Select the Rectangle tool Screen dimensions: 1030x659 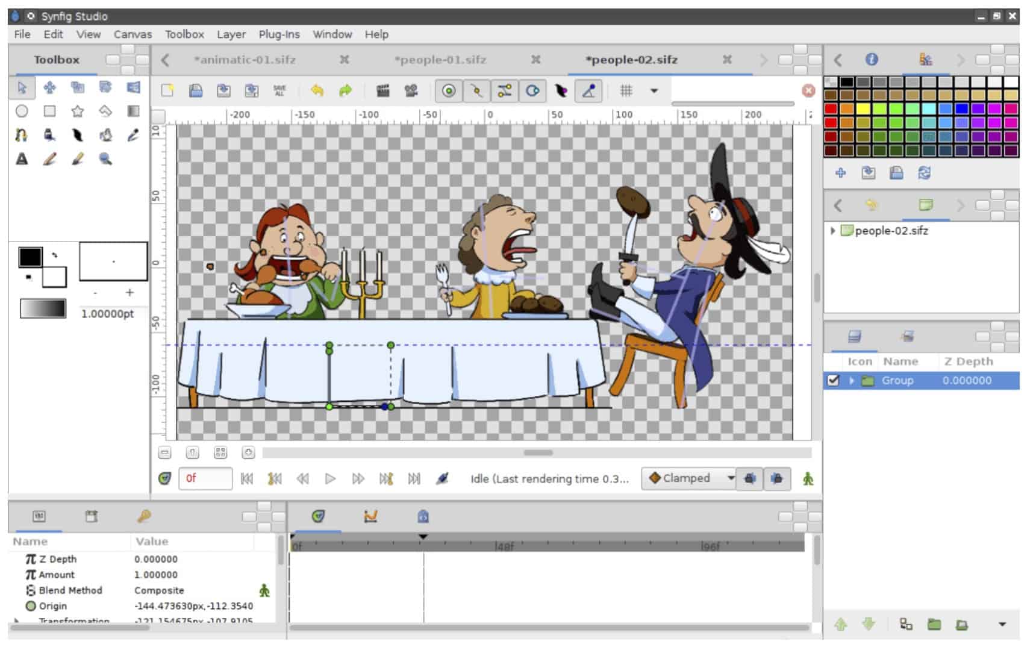click(49, 111)
